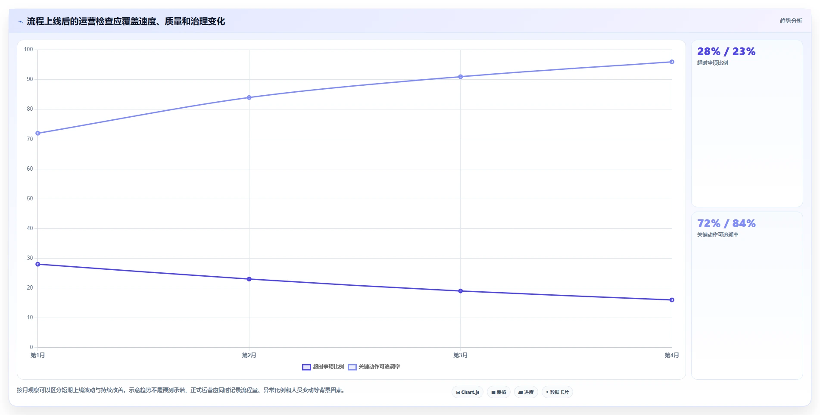The width and height of the screenshot is (820, 415).
Task: Click the 第4月 x-axis label
Action: click(x=672, y=355)
